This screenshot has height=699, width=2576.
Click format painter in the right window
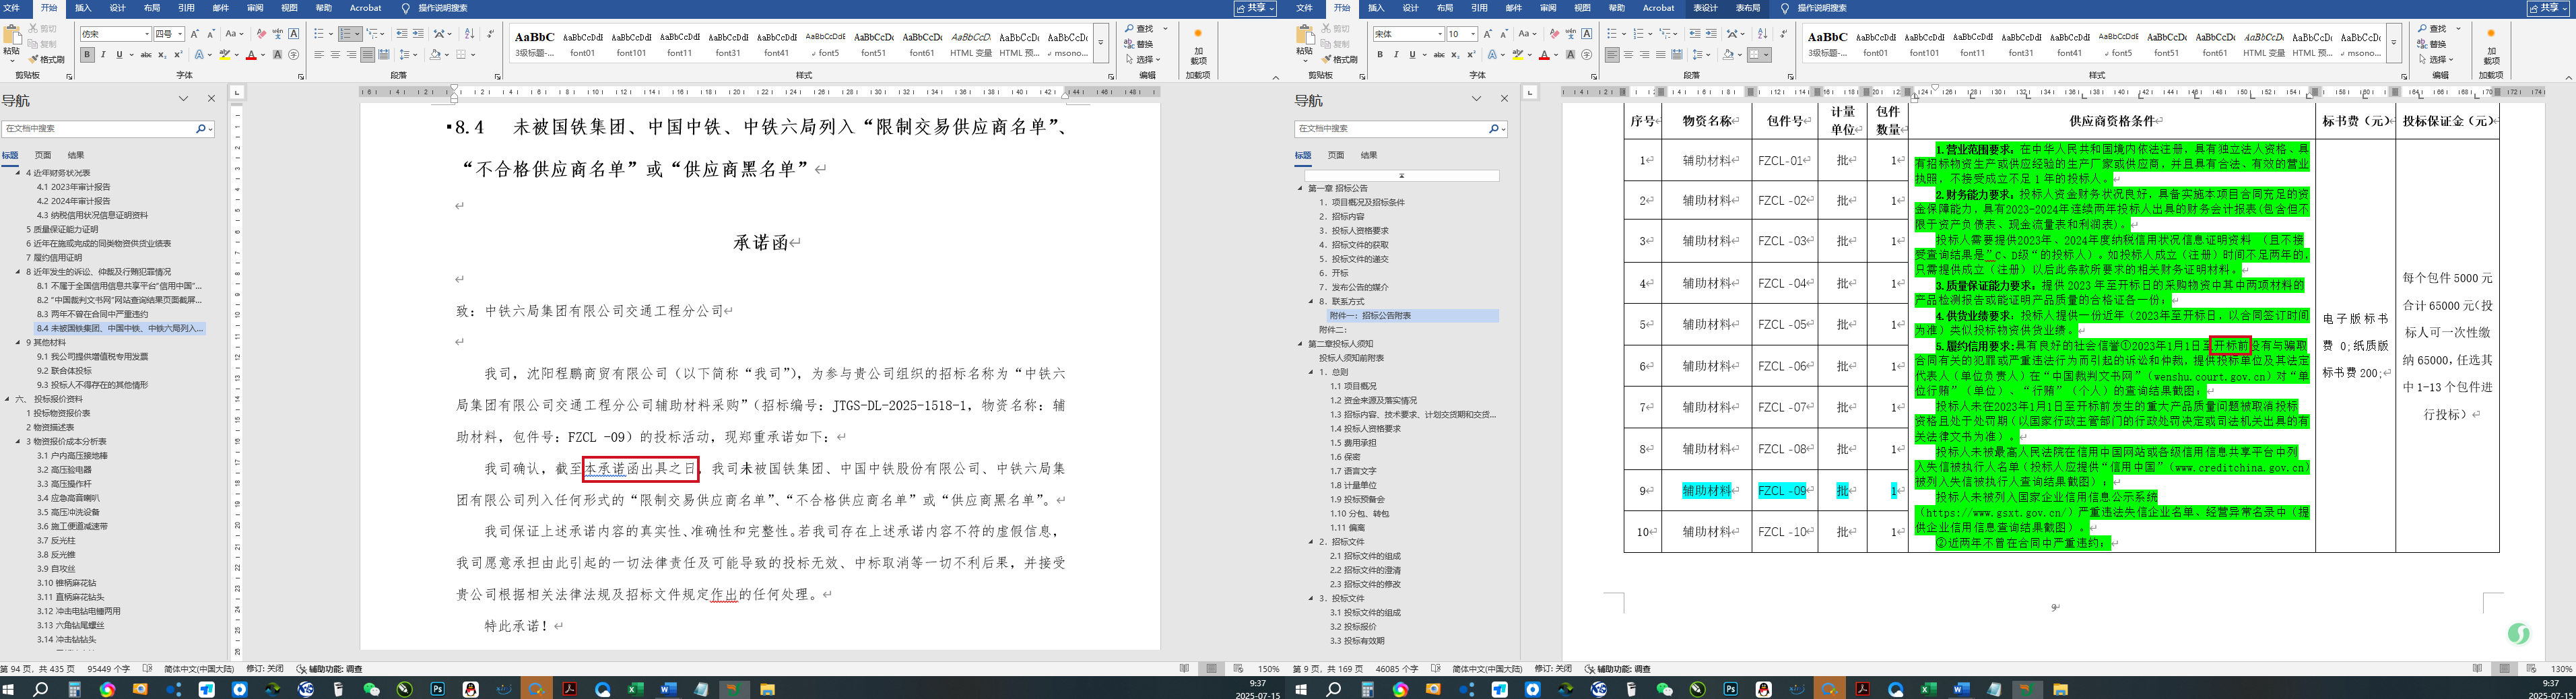[x=1340, y=60]
